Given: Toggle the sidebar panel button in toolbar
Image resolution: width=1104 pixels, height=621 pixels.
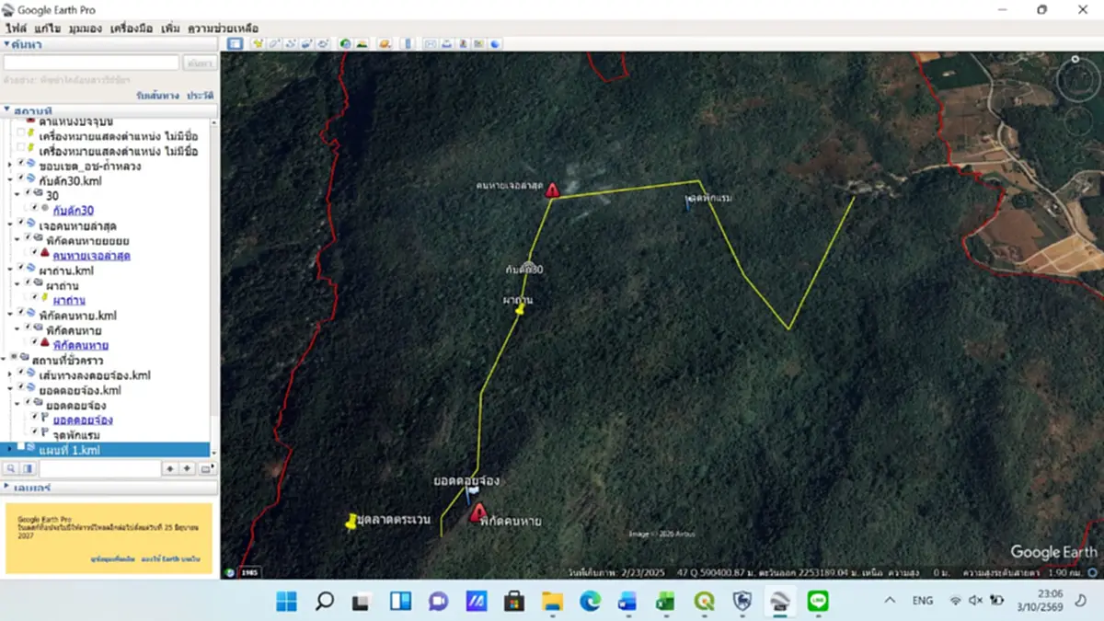Looking at the screenshot, I should click(235, 43).
